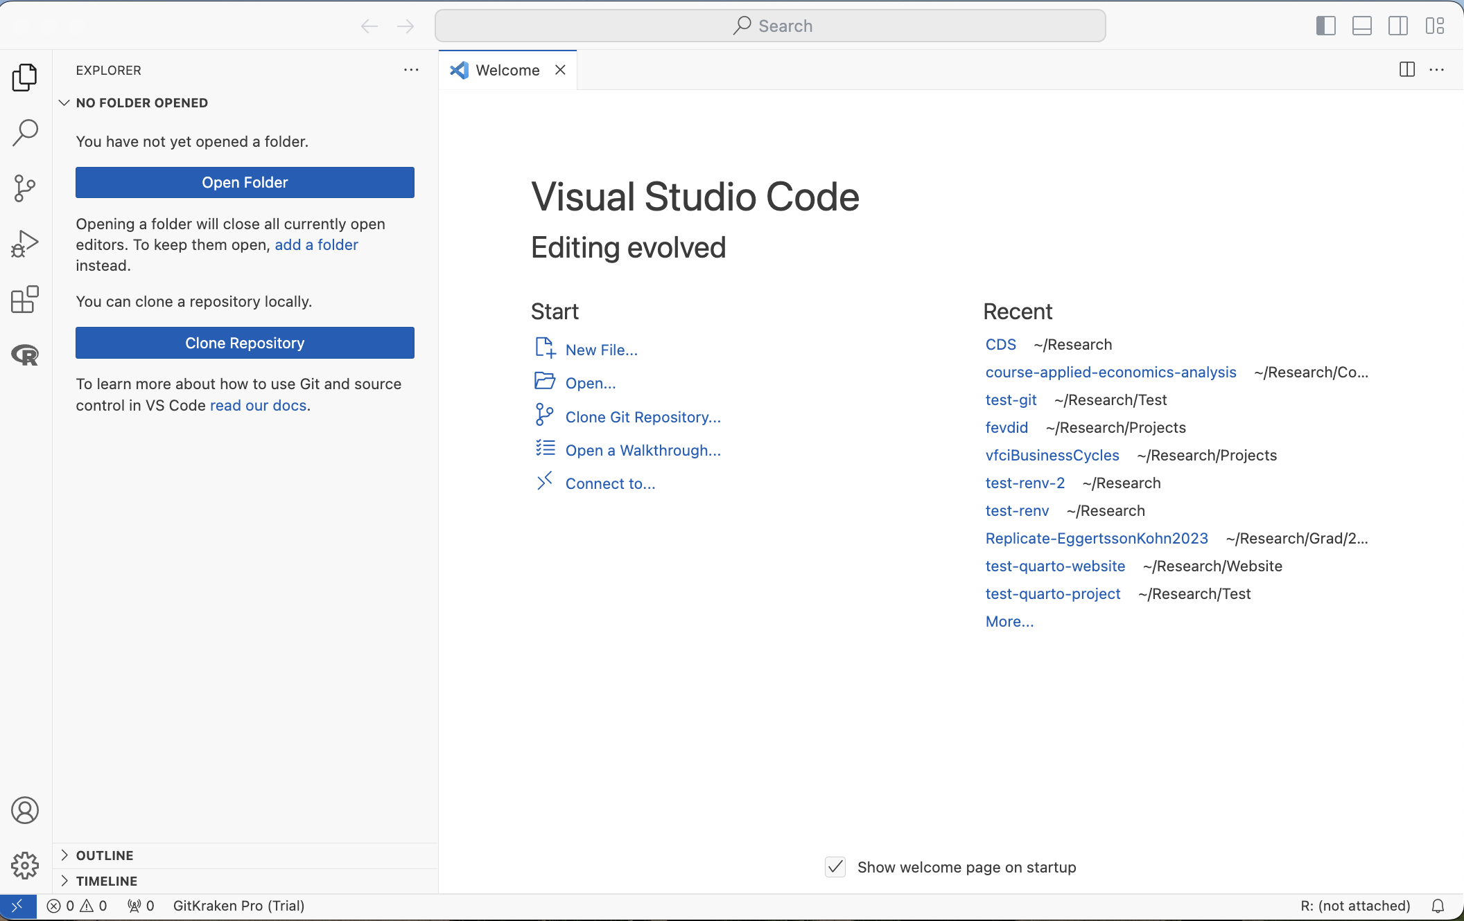
Task: Toggle the primary side bar visibility
Action: [x=1325, y=26]
